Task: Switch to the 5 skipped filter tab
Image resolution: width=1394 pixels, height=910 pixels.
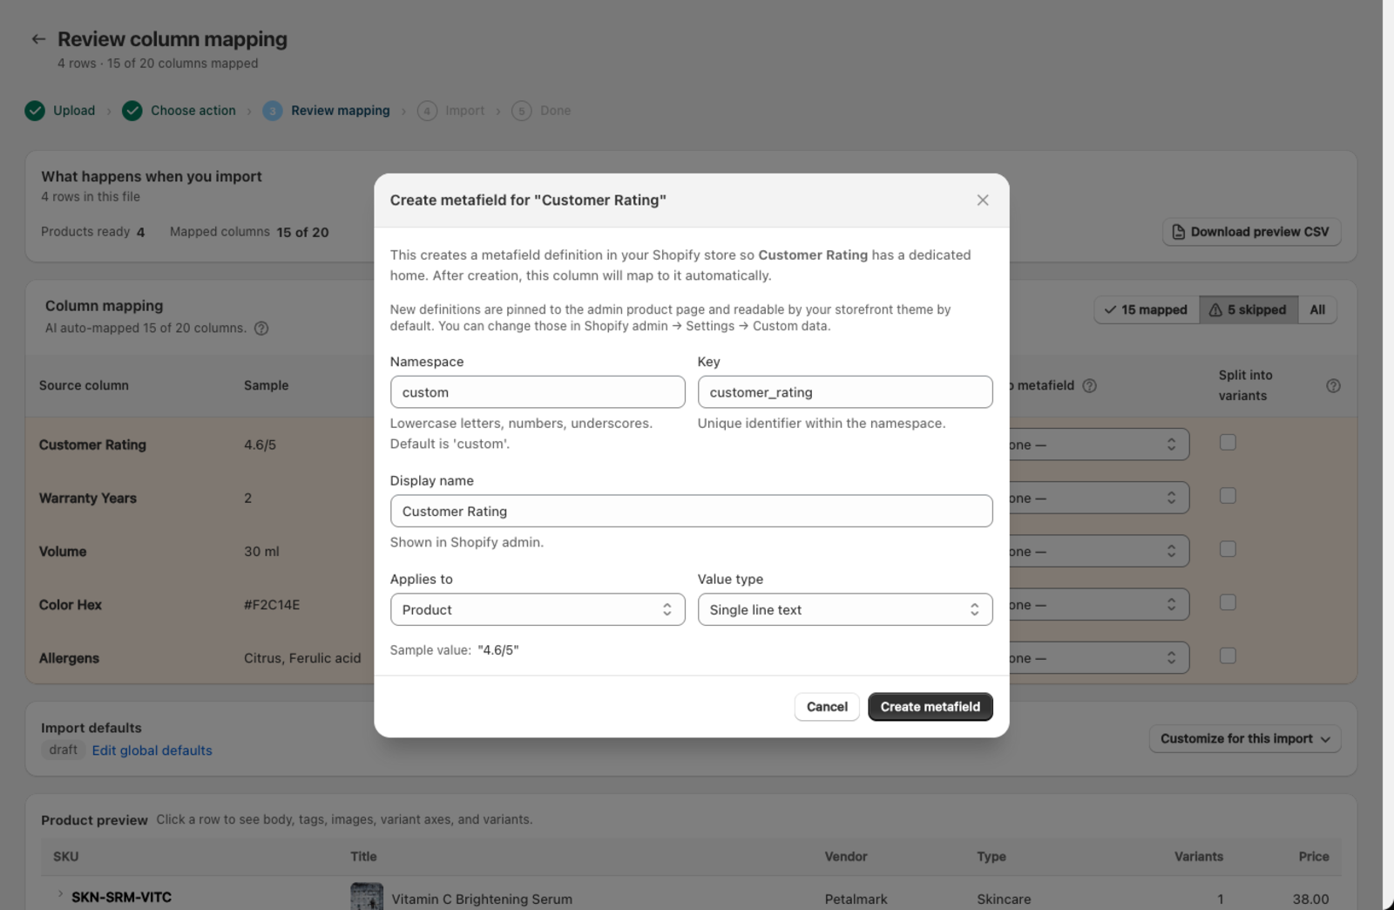Action: [1249, 309]
